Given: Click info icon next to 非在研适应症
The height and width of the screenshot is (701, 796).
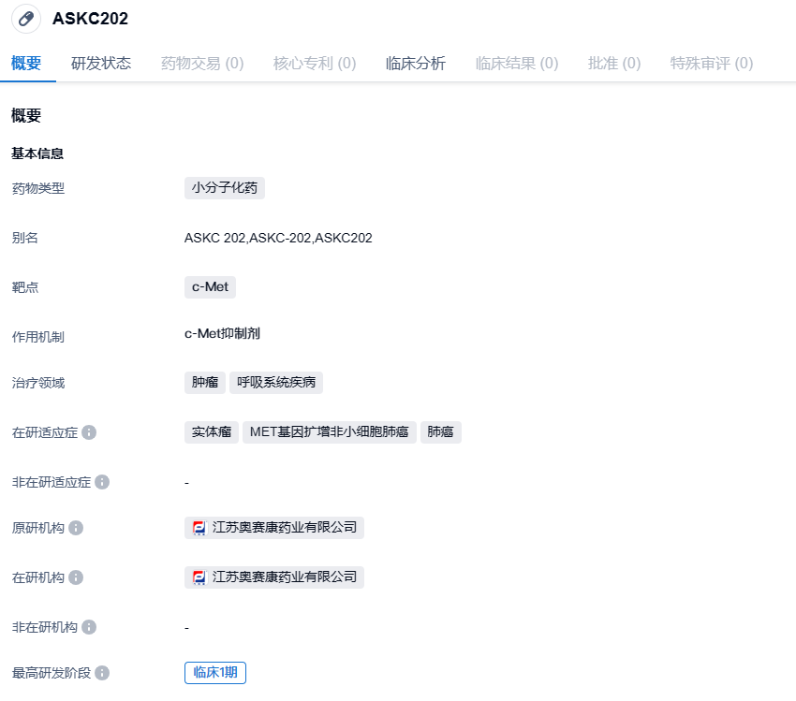Looking at the screenshot, I should [102, 482].
